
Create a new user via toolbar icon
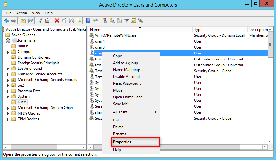pyautogui.click(x=105, y=21)
